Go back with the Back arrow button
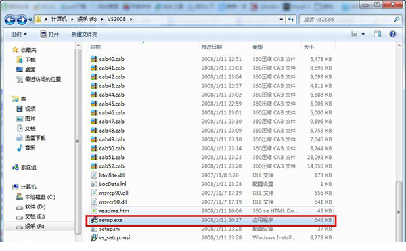Image resolution: width=406 pixels, height=251 pixels. 10,20
